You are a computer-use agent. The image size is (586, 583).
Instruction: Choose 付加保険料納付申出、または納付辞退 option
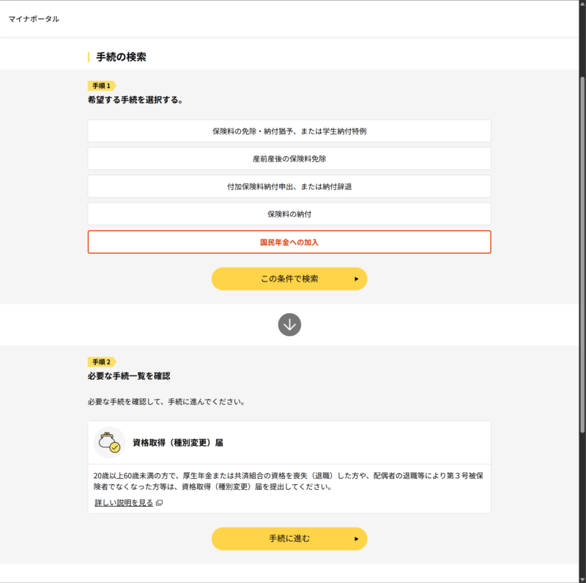(289, 186)
